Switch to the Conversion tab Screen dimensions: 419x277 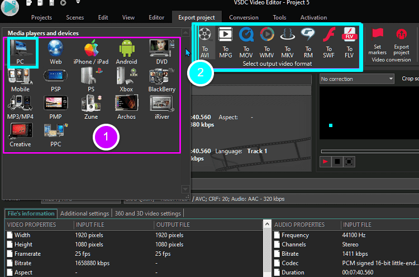(x=244, y=18)
